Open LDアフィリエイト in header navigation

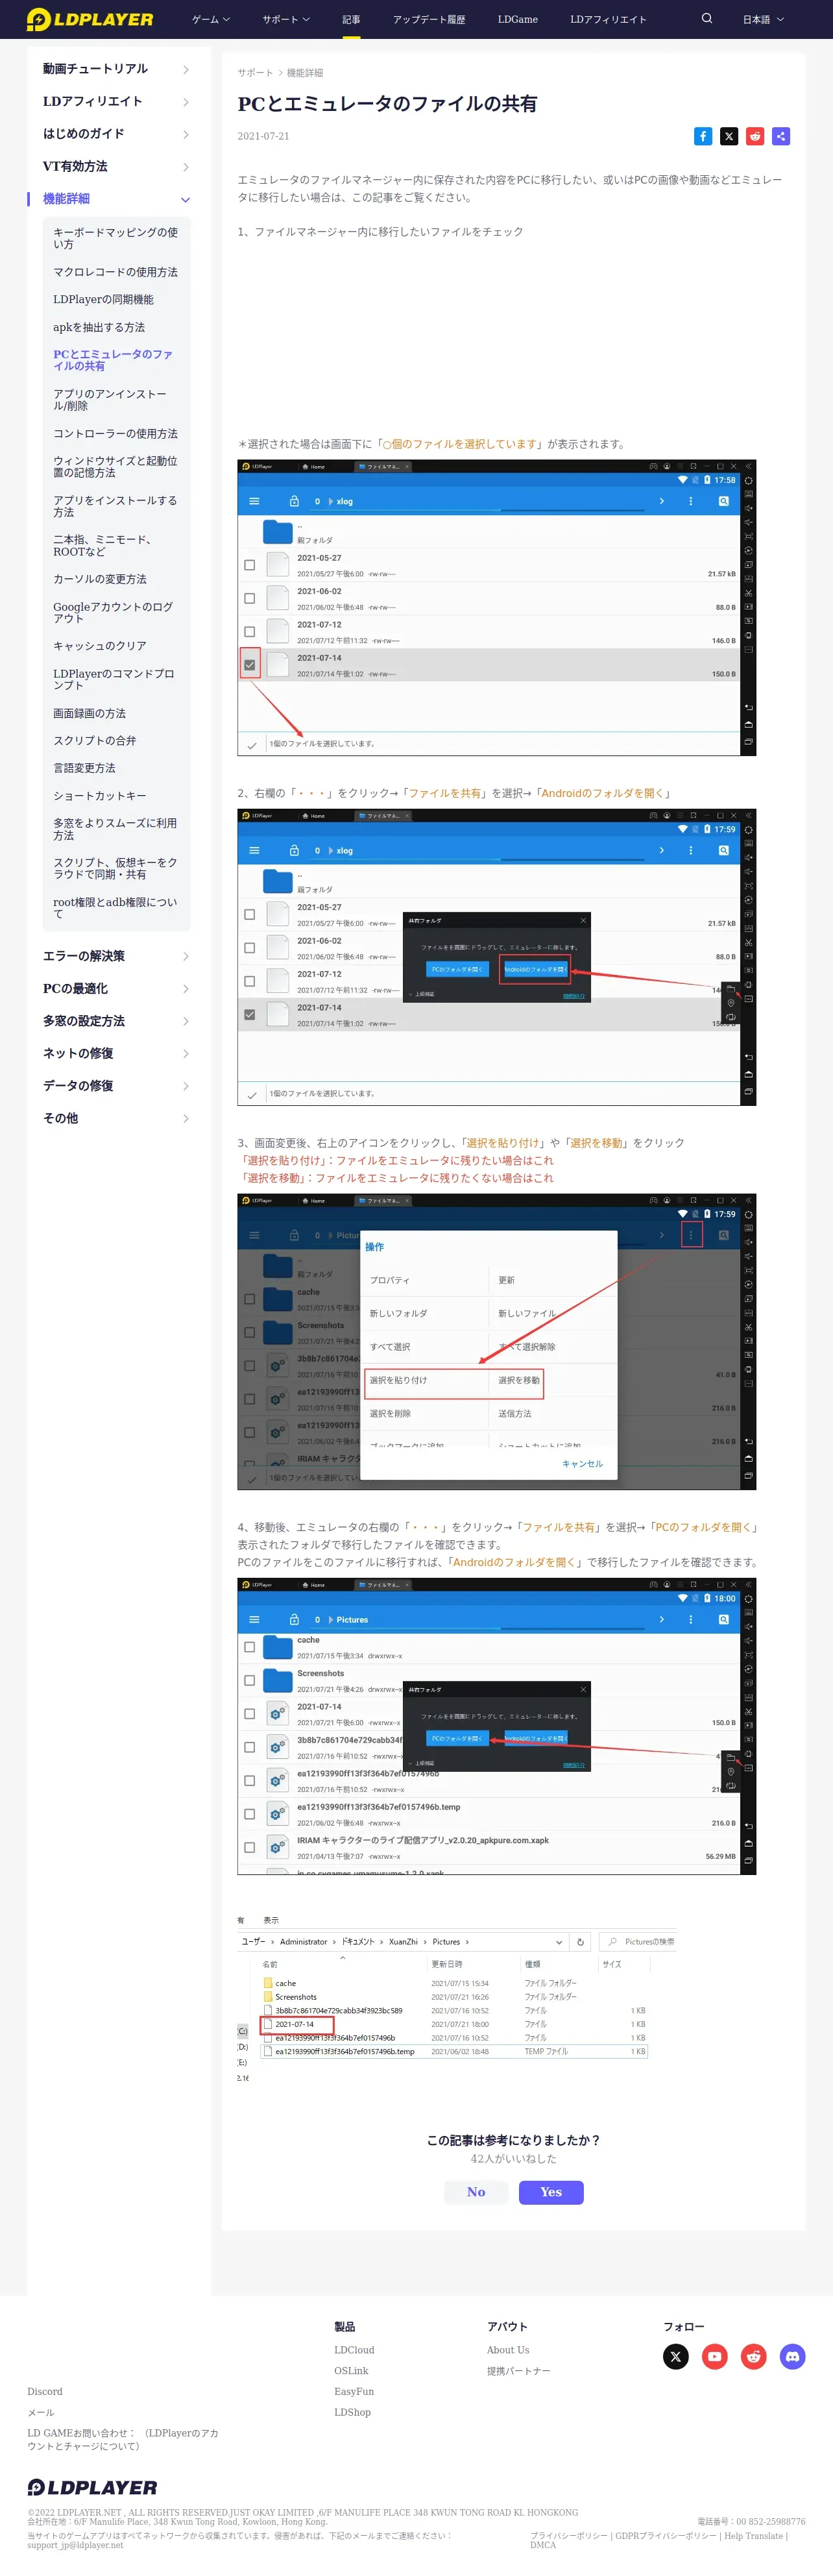608,19
